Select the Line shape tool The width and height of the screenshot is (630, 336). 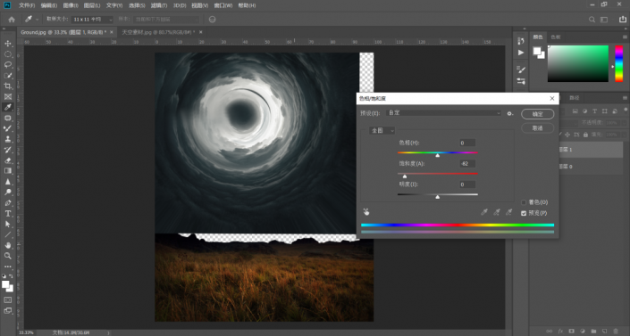point(8,234)
